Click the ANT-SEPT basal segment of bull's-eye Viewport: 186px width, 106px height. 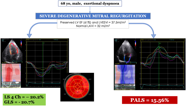[78, 77]
